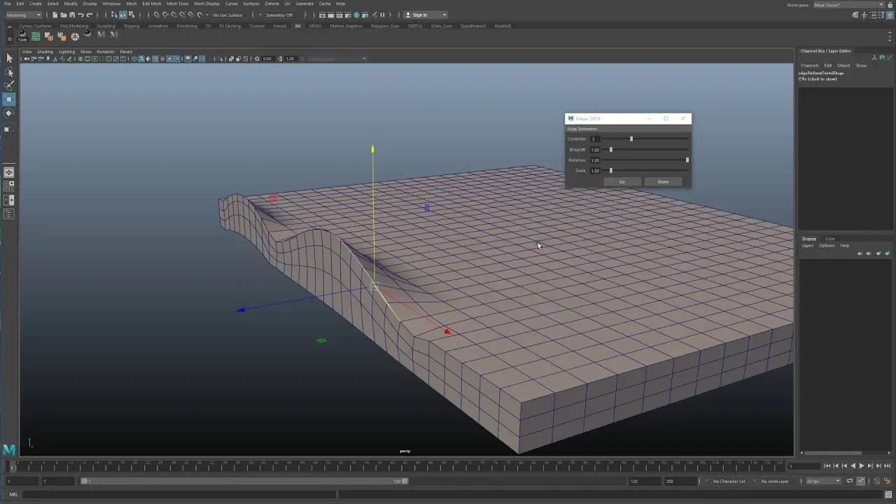
Task: Click the Code shelf icon
Action: [x=22, y=36]
